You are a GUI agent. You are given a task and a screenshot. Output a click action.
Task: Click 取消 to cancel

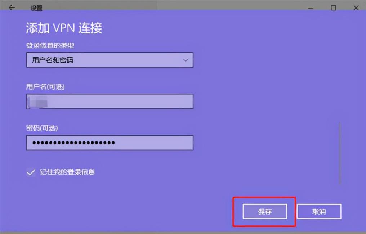pos(319,211)
